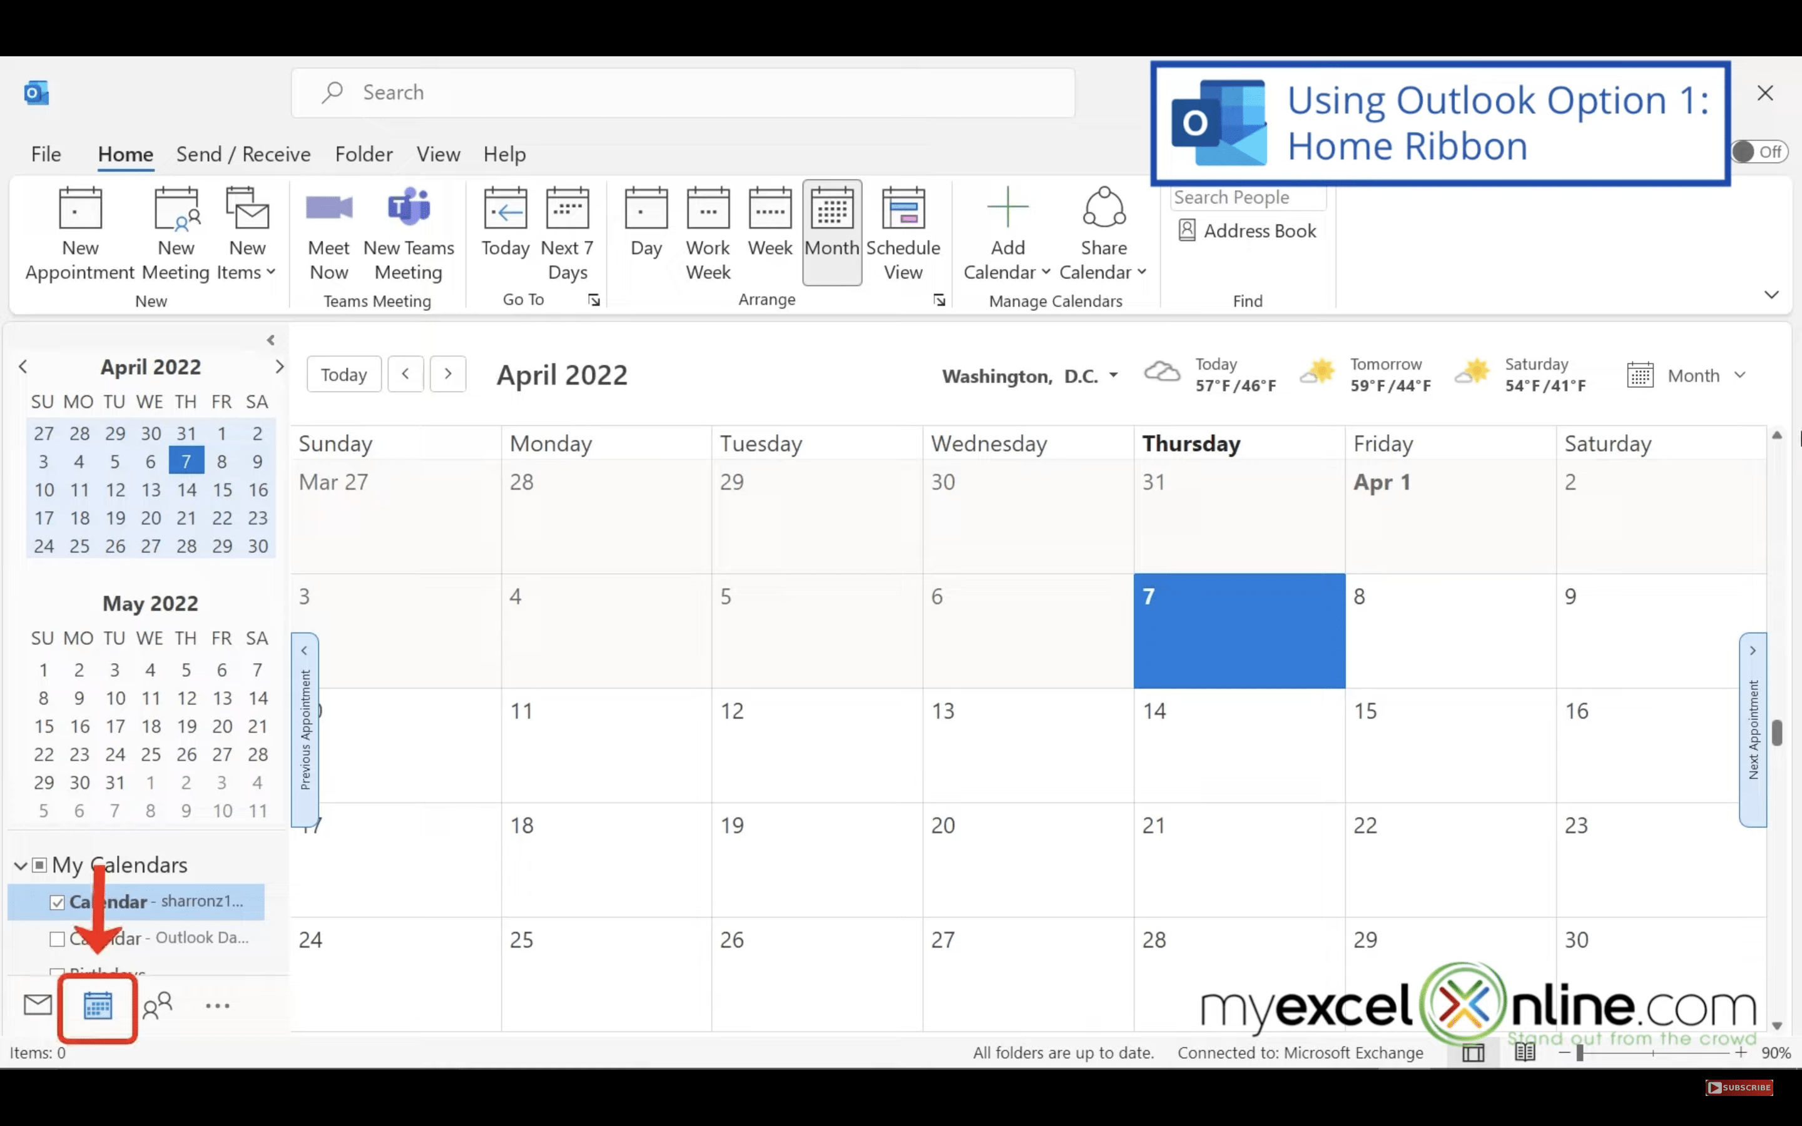Check the Calendar - Outlook Data checkbox
The height and width of the screenshot is (1126, 1802).
(58, 938)
